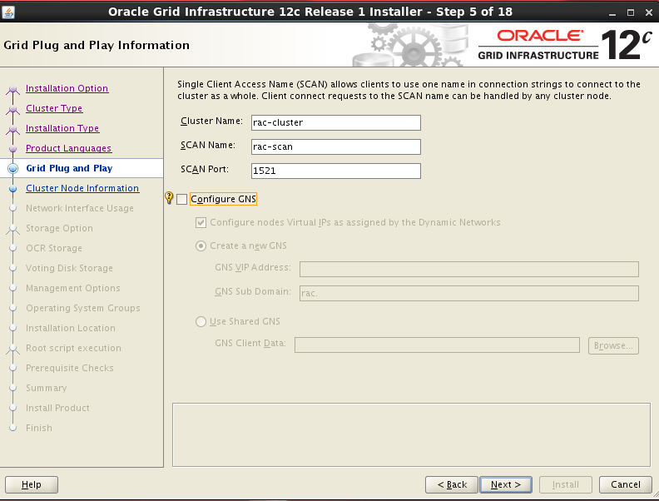Viewport: 659px width, 501px height.
Task: Open Installation Type step link
Action: [x=62, y=128]
